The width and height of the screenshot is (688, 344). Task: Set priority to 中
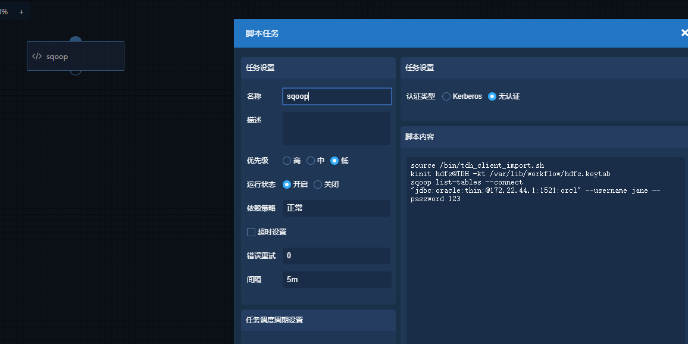[311, 161]
